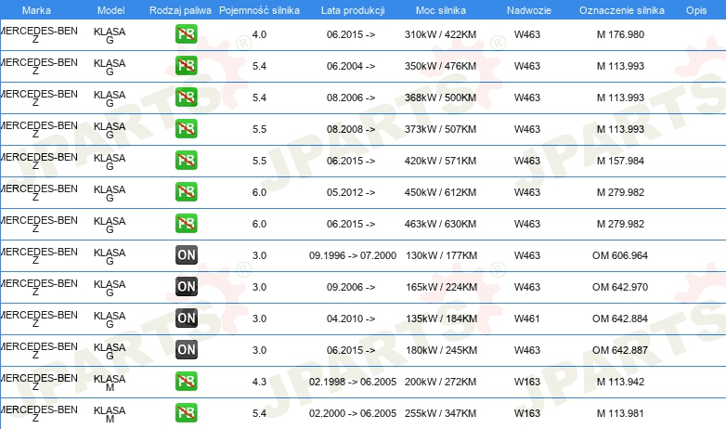Click petrol fuel icon in 420kW / 571KM row

186,161
